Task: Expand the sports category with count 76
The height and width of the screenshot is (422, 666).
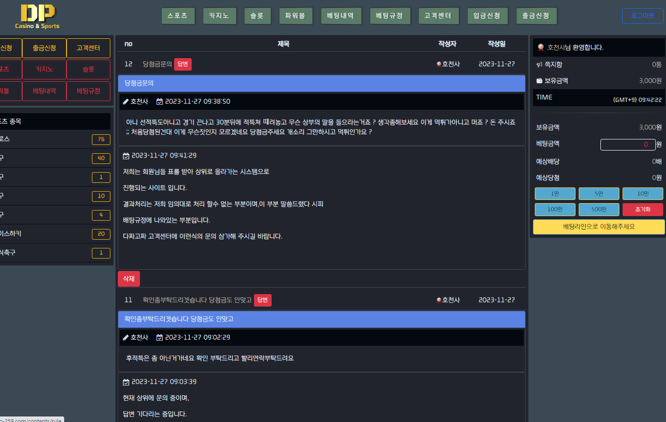Action: 54,139
